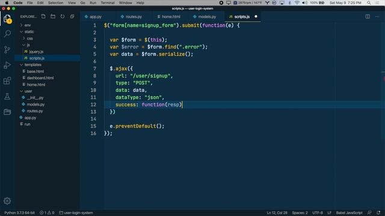385x216 pixels.
Task: Click user-login-system folder in status bar
Action: coord(76,212)
